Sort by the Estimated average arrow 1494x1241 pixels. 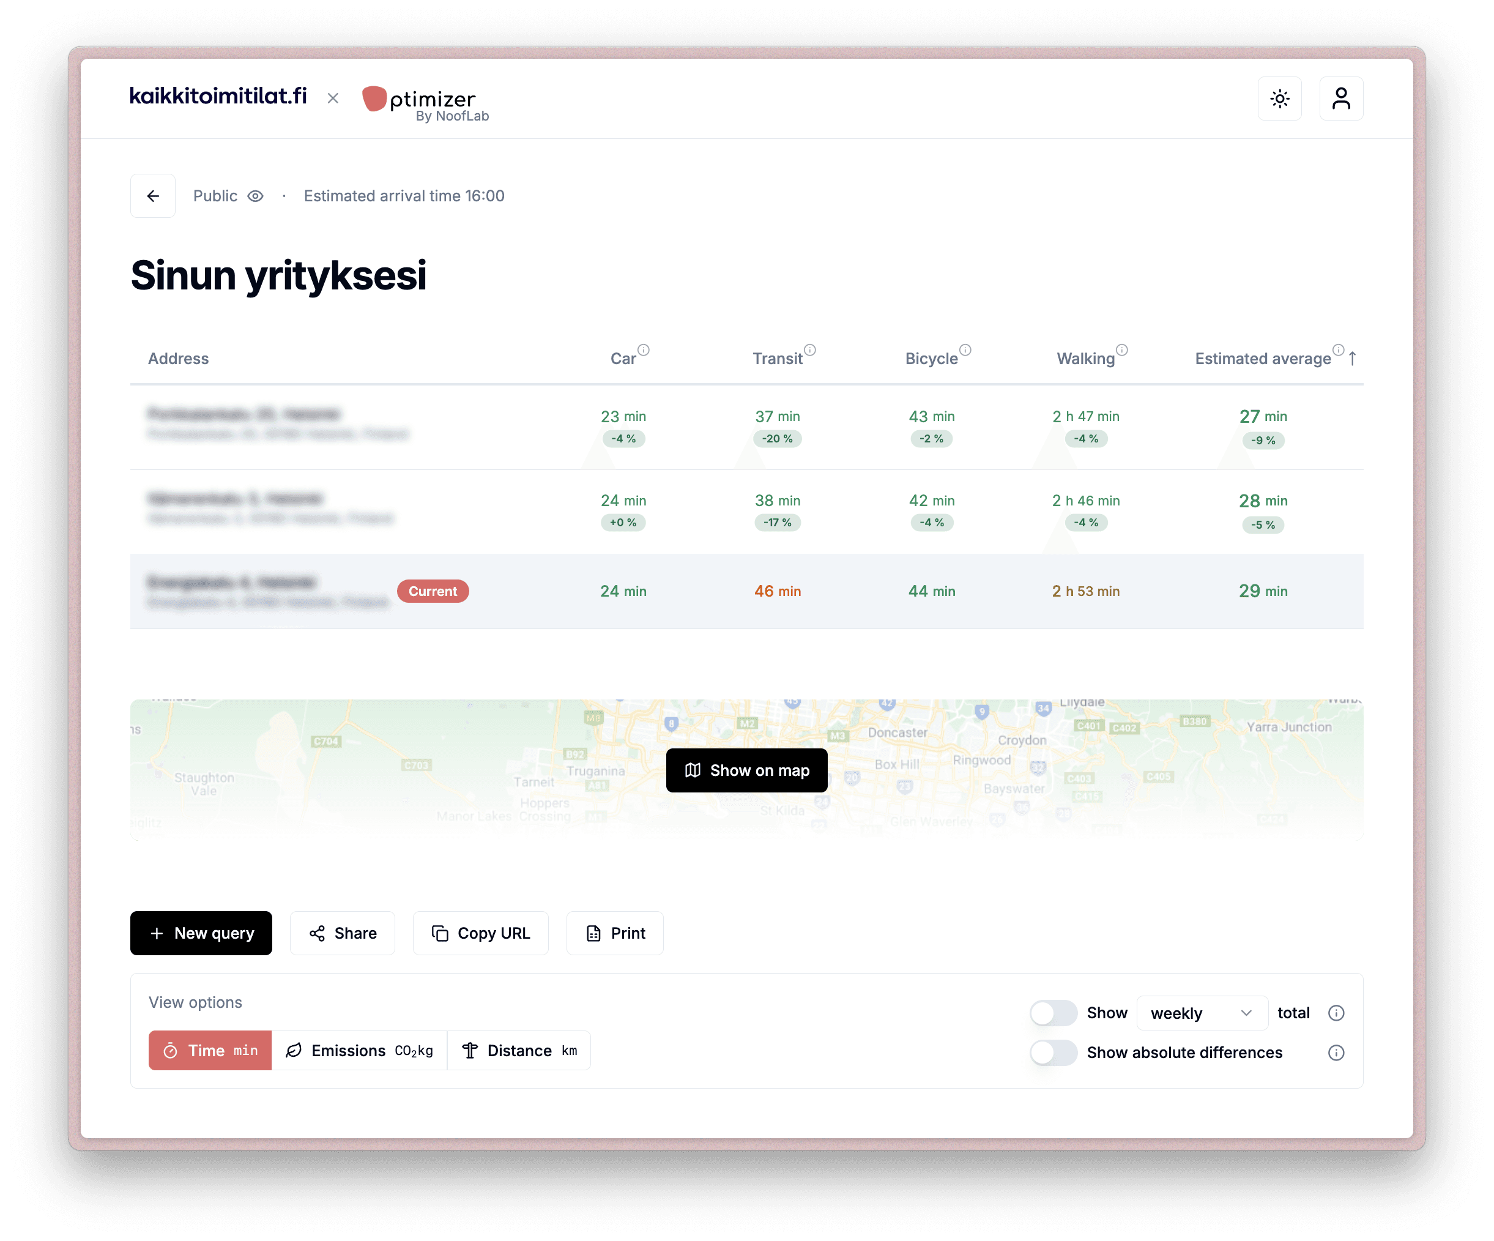tap(1353, 358)
